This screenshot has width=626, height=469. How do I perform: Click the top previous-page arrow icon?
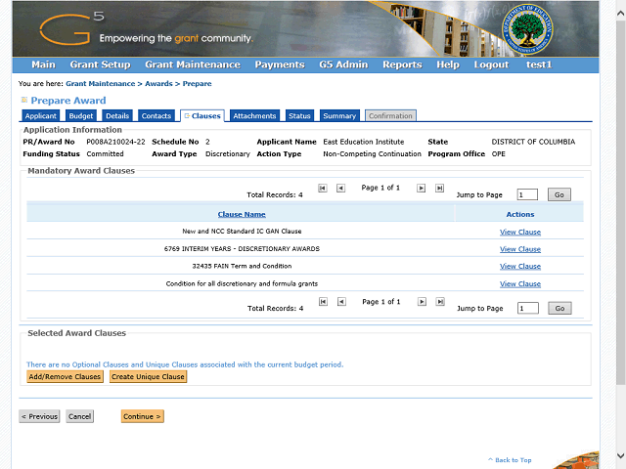(x=340, y=188)
